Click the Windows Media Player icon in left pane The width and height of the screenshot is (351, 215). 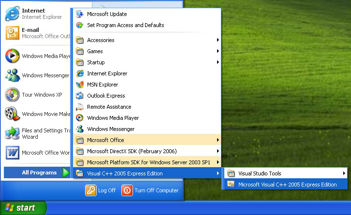tap(12, 56)
